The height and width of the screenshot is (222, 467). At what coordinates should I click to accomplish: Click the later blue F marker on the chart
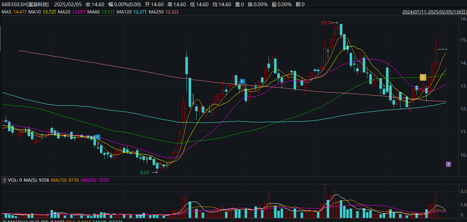pyautogui.click(x=242, y=81)
